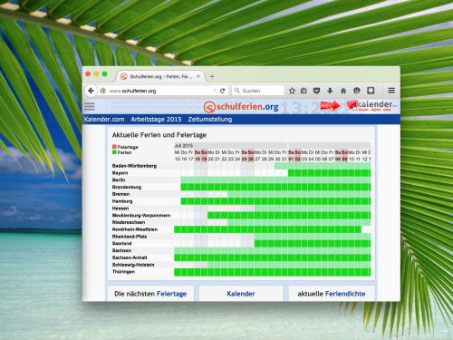Viewport: 453px width, 340px height.
Task: Open the site's hamburger menu icon
Action: click(x=90, y=106)
